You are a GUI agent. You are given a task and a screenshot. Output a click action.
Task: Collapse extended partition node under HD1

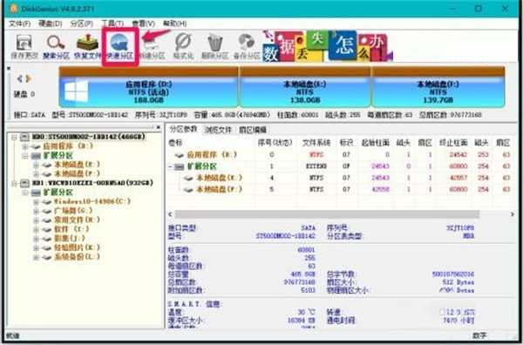pyautogui.click(x=25, y=193)
